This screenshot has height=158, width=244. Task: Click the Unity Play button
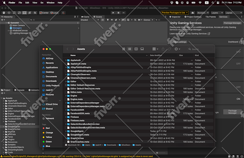113,13
